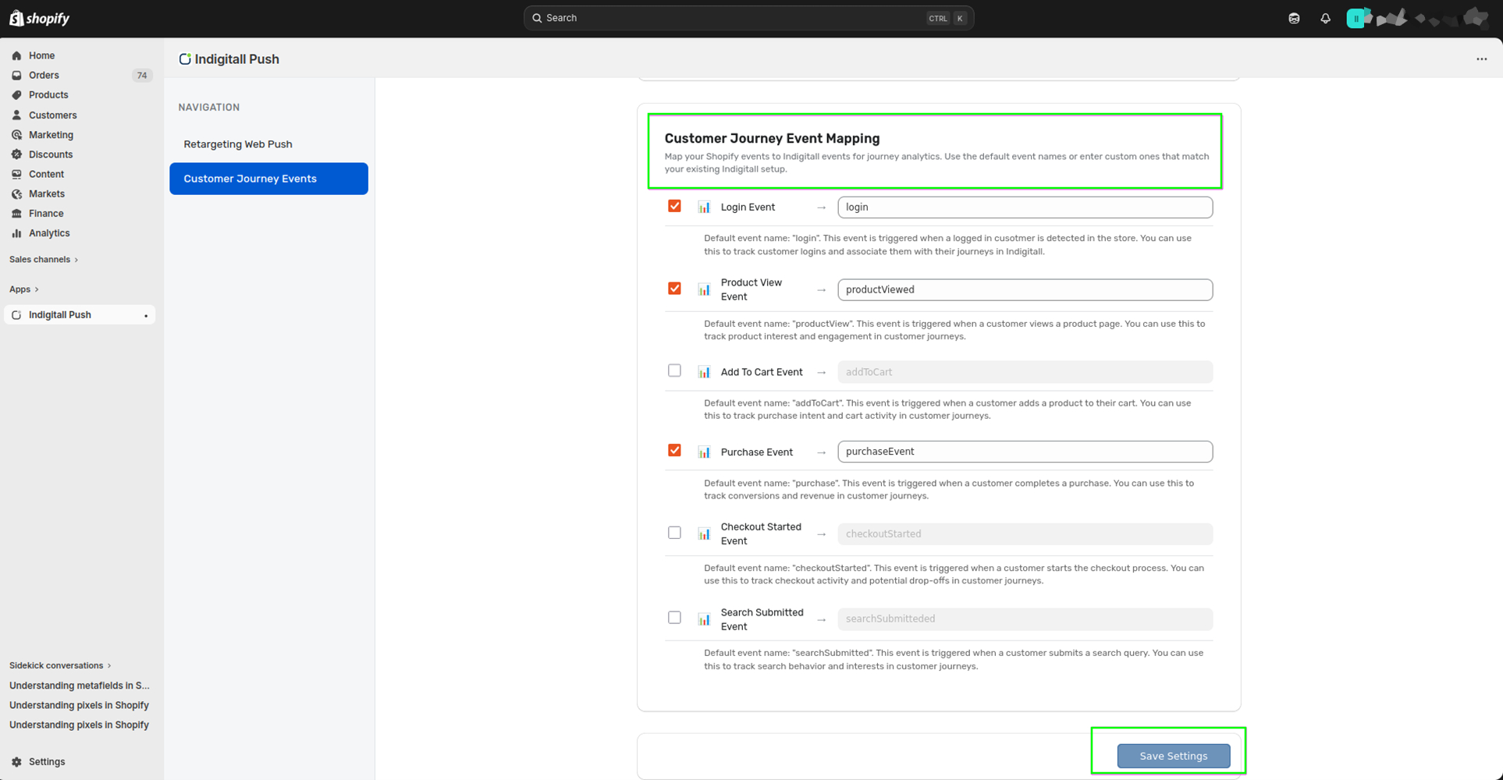Click the top Search bar
Image resolution: width=1503 pixels, height=780 pixels.
[748, 18]
